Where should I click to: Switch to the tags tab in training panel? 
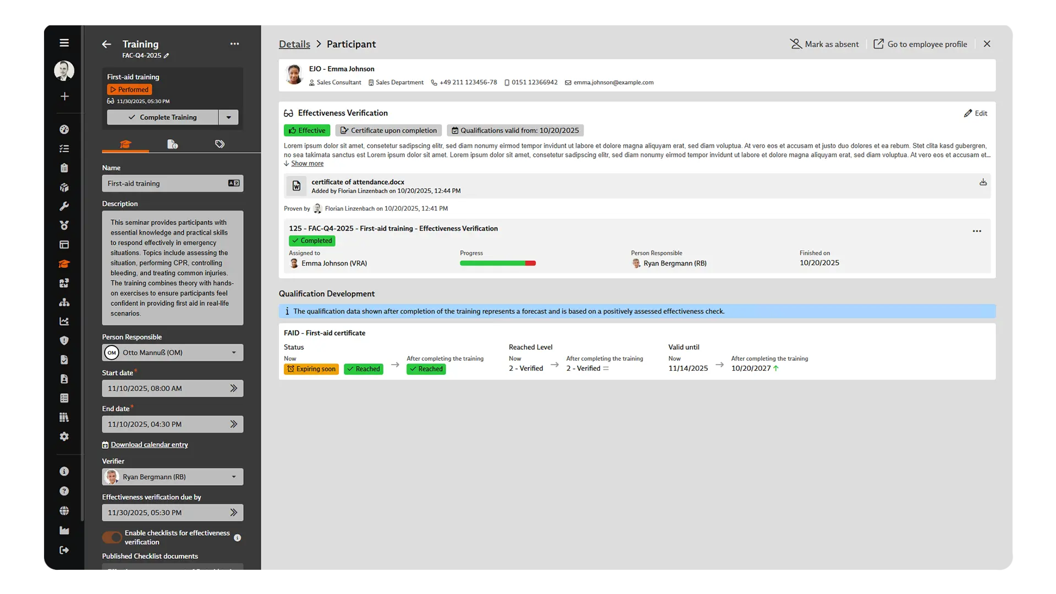219,144
